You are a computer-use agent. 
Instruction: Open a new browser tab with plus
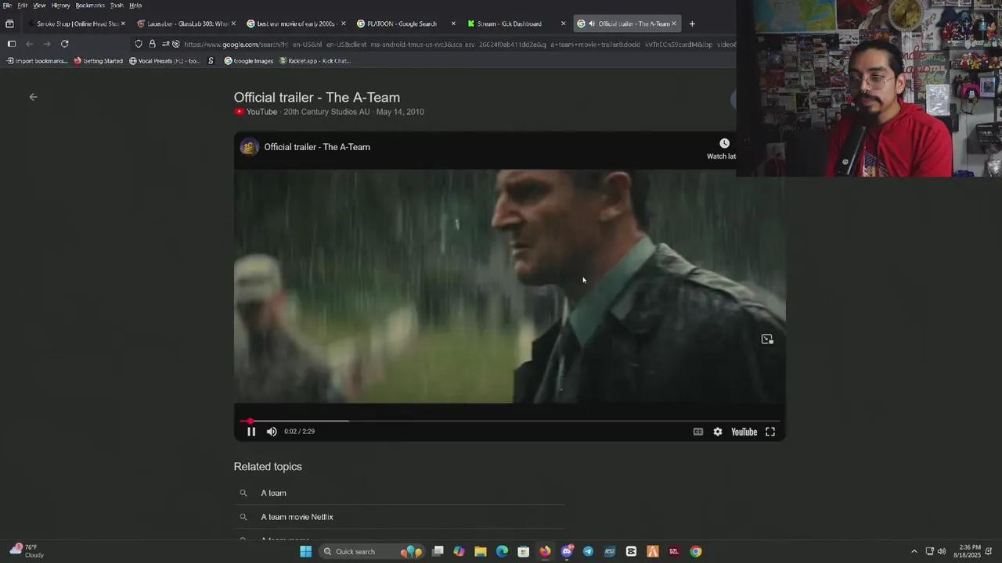point(692,23)
